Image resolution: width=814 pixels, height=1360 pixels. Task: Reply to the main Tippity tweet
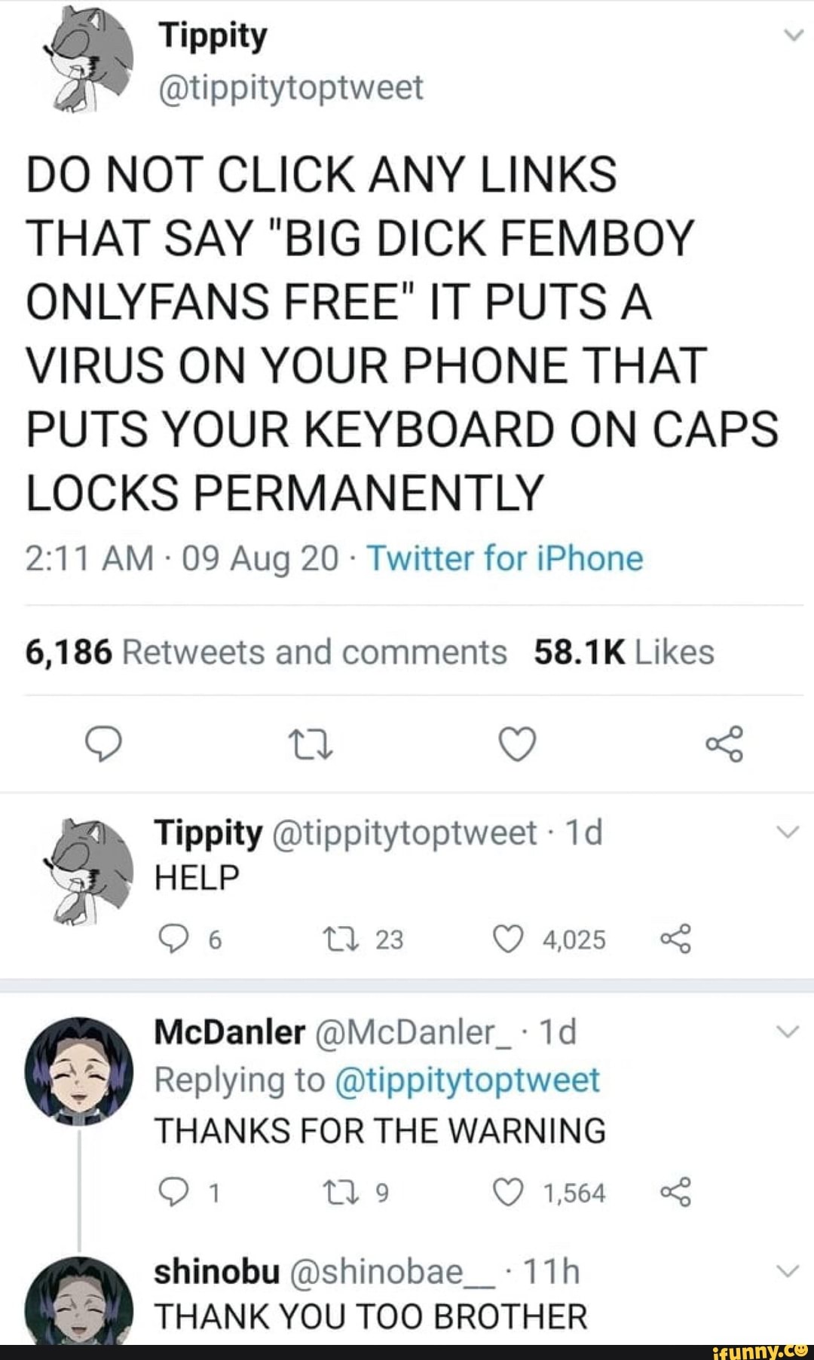coord(102,744)
